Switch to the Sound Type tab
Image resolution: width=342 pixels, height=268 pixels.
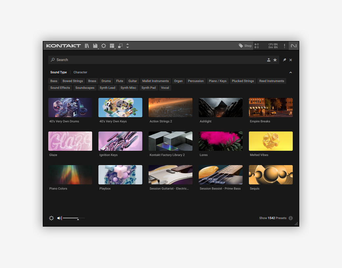(x=59, y=72)
